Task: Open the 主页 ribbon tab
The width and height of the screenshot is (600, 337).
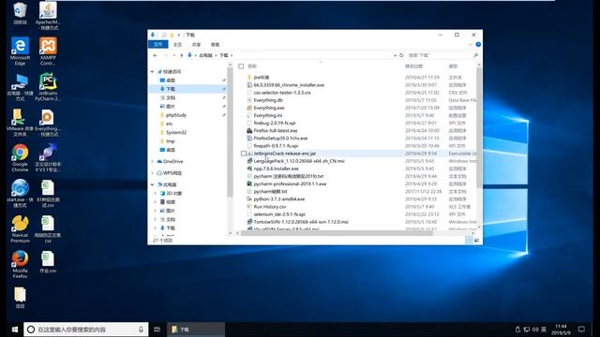Action: click(x=177, y=44)
